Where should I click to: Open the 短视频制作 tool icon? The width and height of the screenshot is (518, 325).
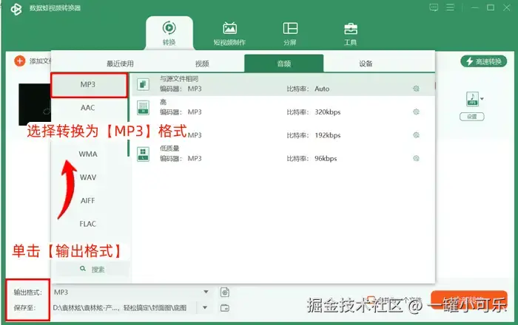(229, 29)
